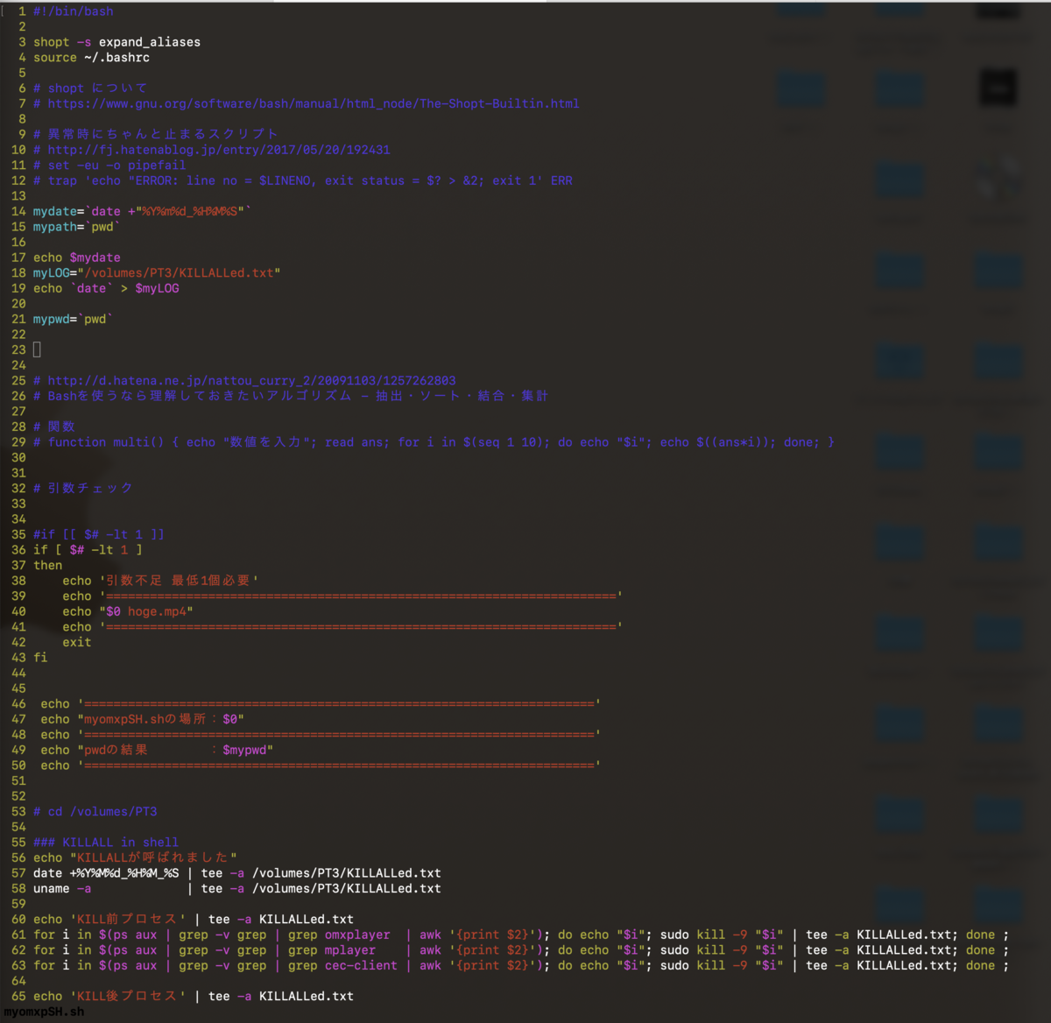
Task: Click the "fi" keyword on line 43
Action: tap(40, 658)
